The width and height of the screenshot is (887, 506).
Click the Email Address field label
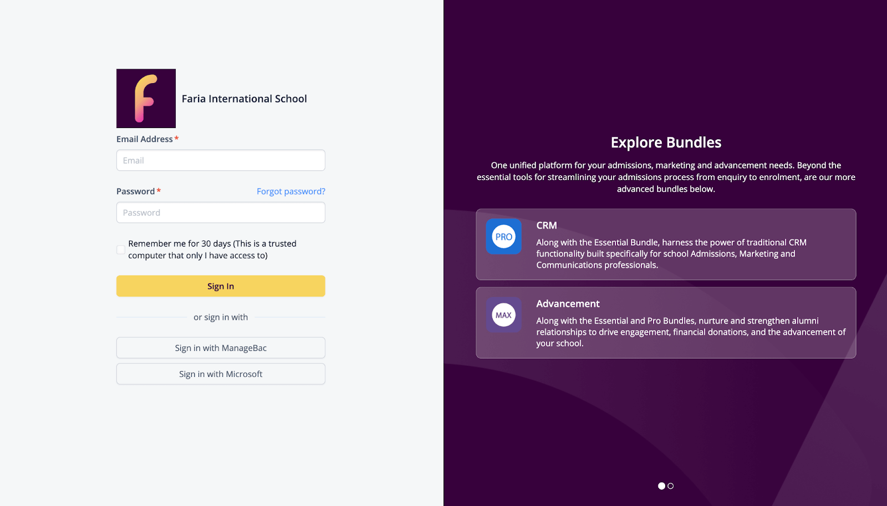[145, 139]
